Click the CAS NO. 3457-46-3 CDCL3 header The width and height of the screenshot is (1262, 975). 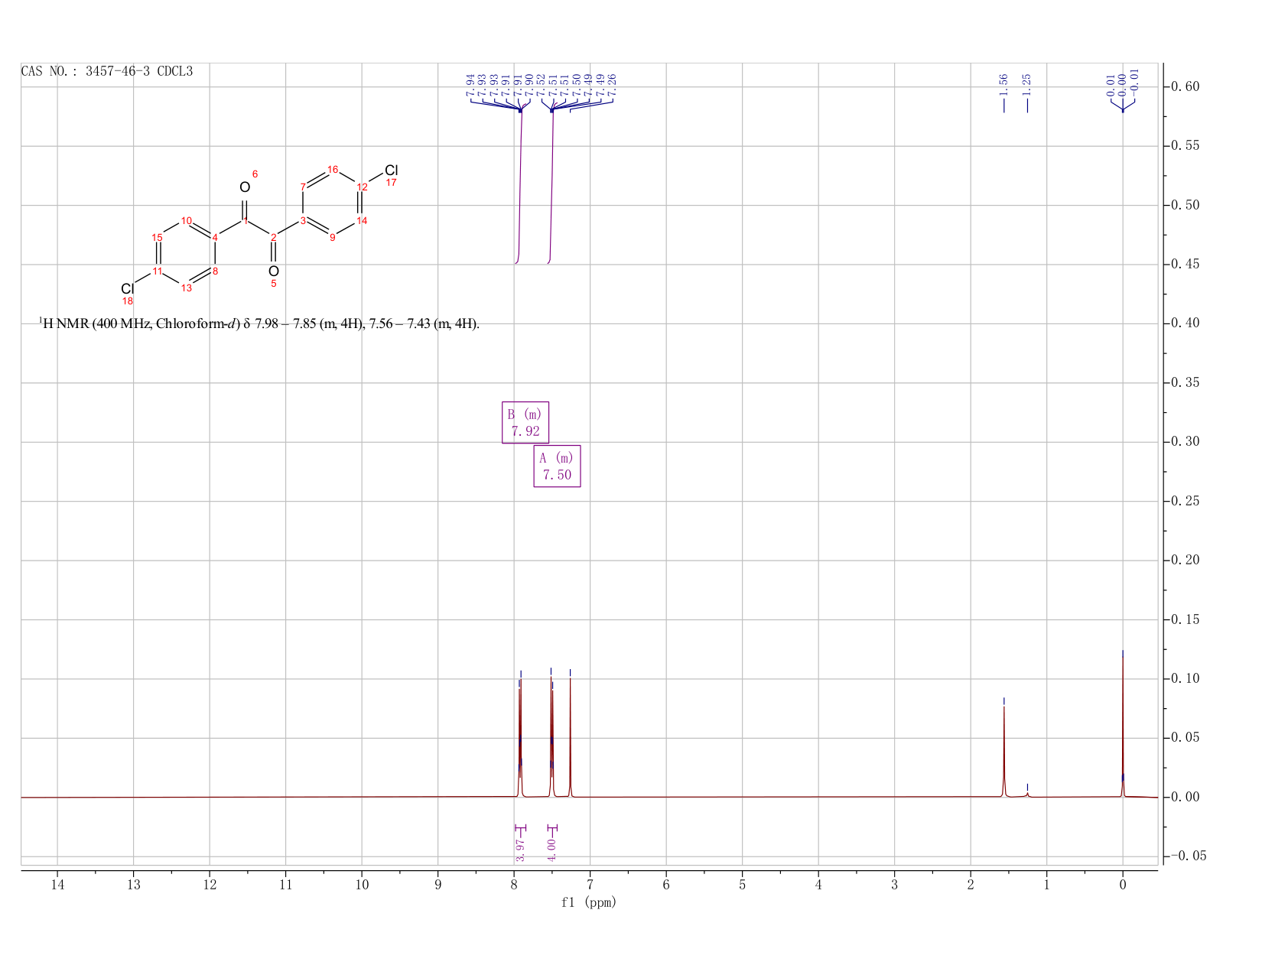click(x=107, y=72)
